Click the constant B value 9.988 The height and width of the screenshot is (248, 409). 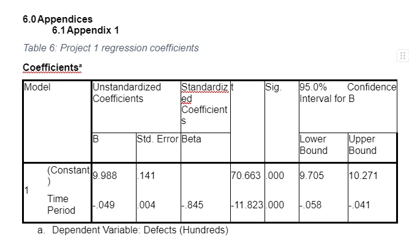tap(105, 176)
